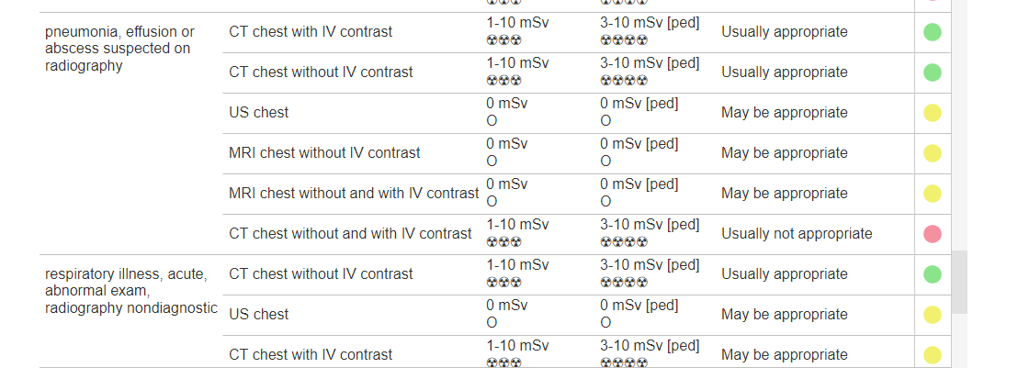Screen dimensions: 1018x390
Task: Click the vertical scrollbar thumb on right
Action: (x=959, y=283)
